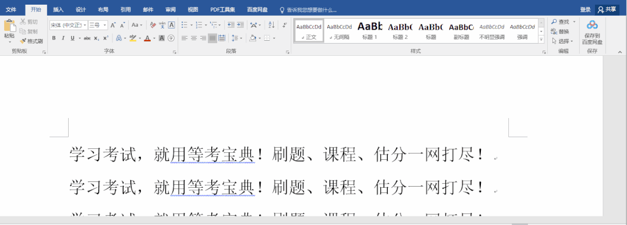Click the paragraph borders icon

[x=266, y=38]
